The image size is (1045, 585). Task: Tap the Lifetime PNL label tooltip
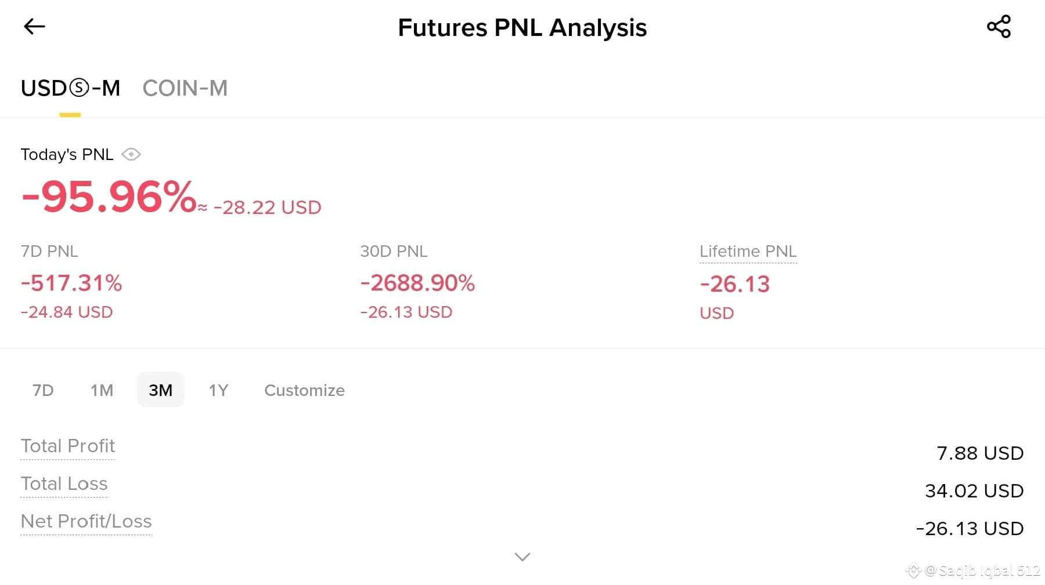pyautogui.click(x=748, y=252)
